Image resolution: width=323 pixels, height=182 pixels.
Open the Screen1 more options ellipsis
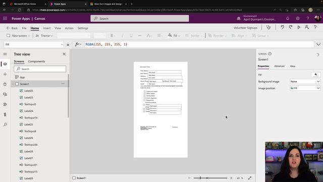(63, 84)
